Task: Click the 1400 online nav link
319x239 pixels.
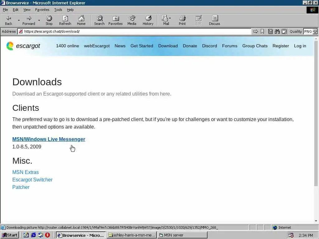Action: click(68, 46)
